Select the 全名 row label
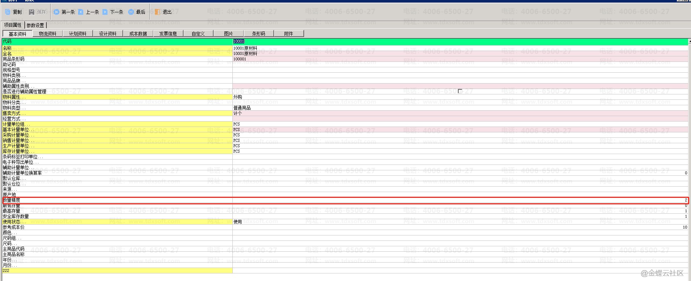This screenshot has height=281, width=691. [7, 54]
